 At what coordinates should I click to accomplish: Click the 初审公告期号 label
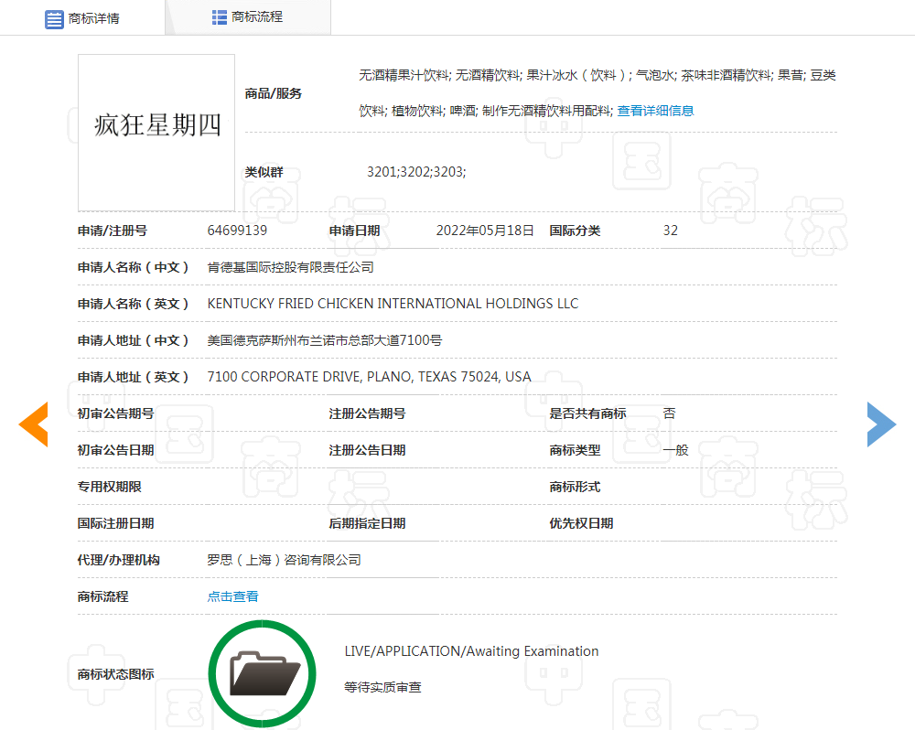coord(115,413)
